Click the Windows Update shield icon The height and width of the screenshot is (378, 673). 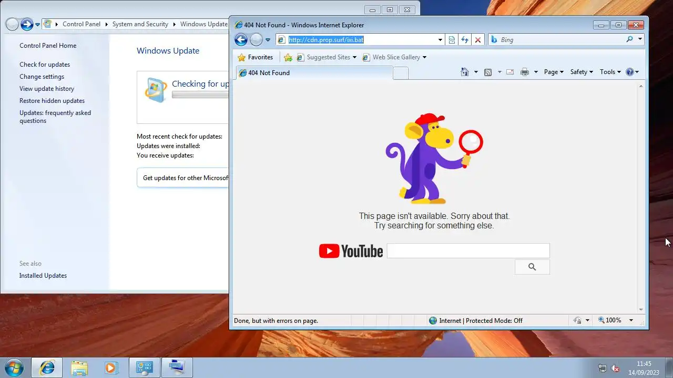[x=156, y=90]
